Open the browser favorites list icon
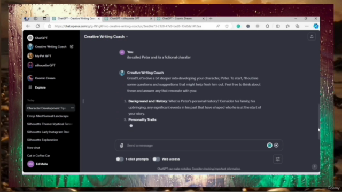Screen dimensions: 342x192 (287, 26)
